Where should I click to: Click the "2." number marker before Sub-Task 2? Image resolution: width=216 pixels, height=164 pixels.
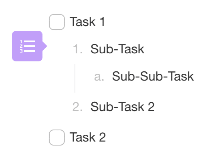(77, 107)
